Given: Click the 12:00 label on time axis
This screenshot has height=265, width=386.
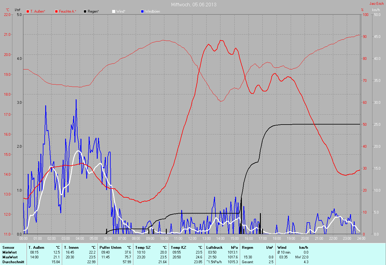Looking at the screenshot, I should (192, 239).
